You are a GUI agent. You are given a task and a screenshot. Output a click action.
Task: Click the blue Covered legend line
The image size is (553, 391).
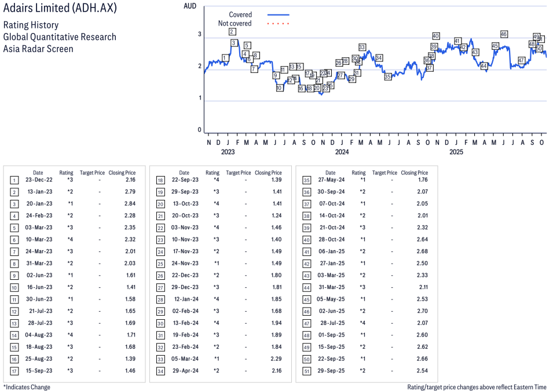click(278, 14)
